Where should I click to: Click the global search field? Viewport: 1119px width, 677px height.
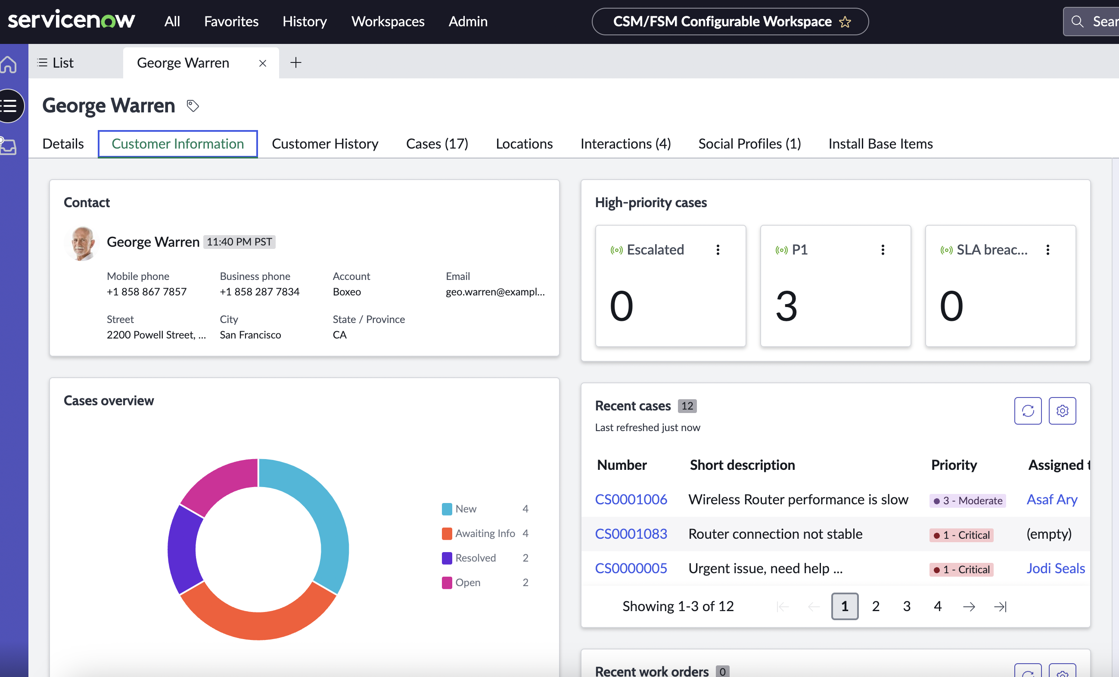tap(1091, 22)
